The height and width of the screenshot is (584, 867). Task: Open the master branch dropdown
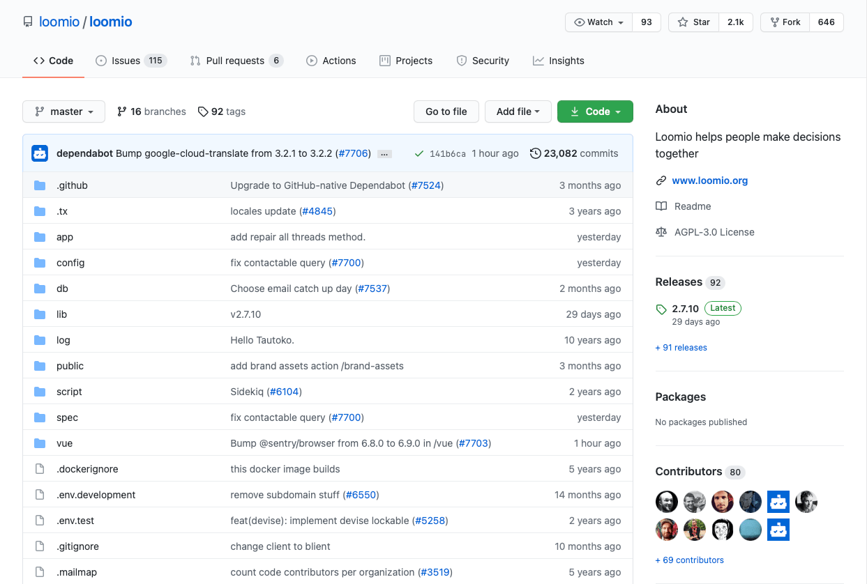click(x=64, y=112)
